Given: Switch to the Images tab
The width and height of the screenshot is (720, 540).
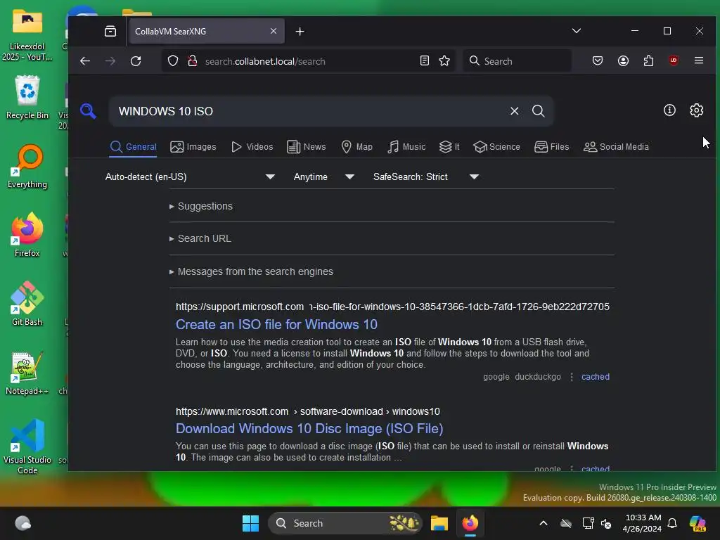Looking at the screenshot, I should (193, 147).
